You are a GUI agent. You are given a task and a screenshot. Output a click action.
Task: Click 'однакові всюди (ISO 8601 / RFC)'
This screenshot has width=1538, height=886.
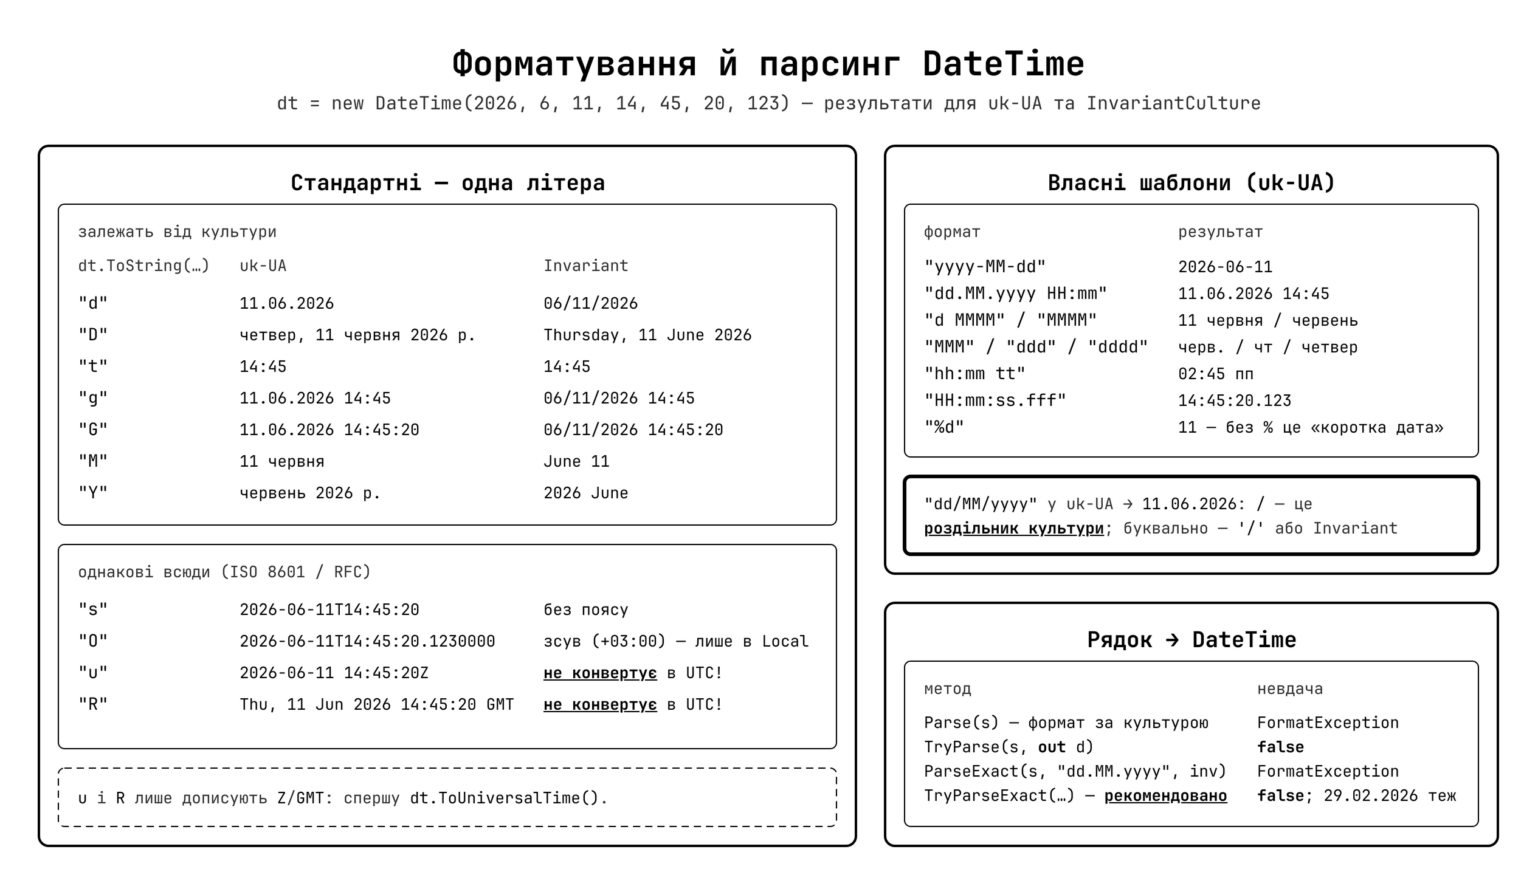pos(224,571)
